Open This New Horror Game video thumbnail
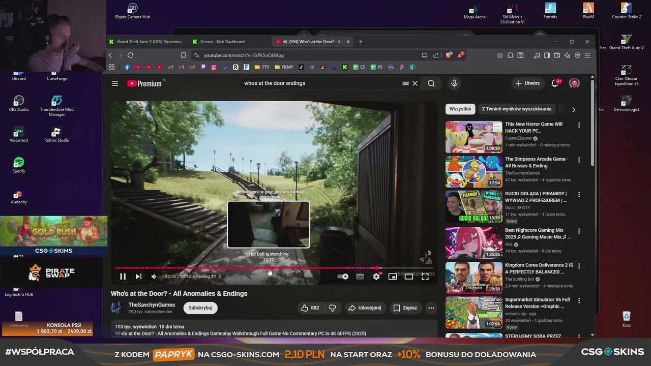 pos(474,137)
